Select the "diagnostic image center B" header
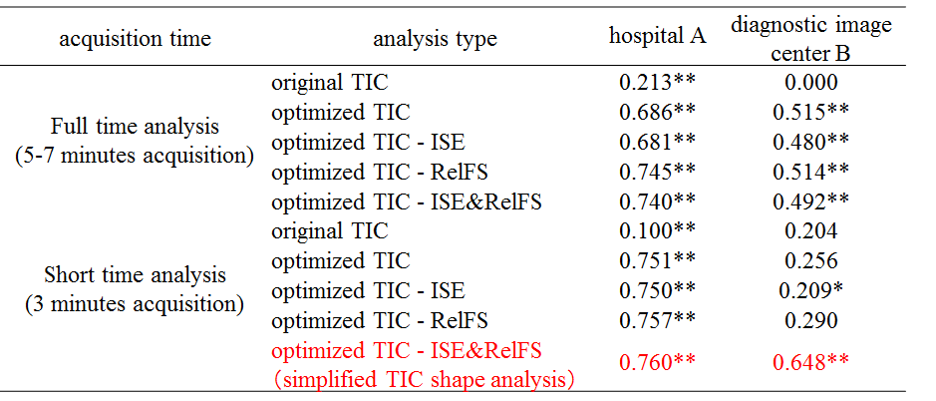Viewport: 936px width, 401px height. click(x=810, y=38)
